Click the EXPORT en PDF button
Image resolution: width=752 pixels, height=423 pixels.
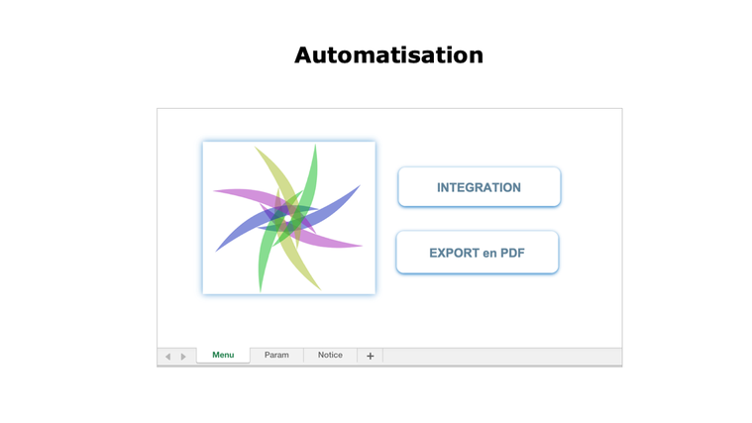478,253
